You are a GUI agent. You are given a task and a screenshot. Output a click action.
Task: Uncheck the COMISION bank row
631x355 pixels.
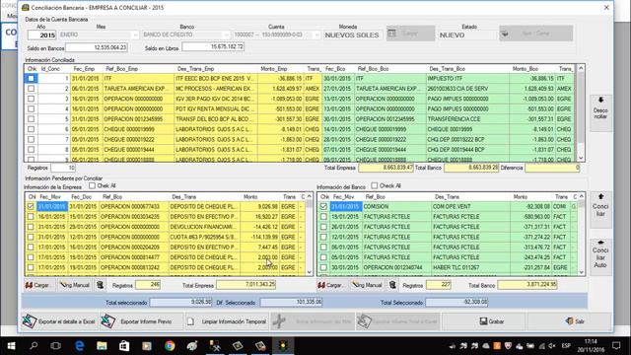tap(323, 206)
